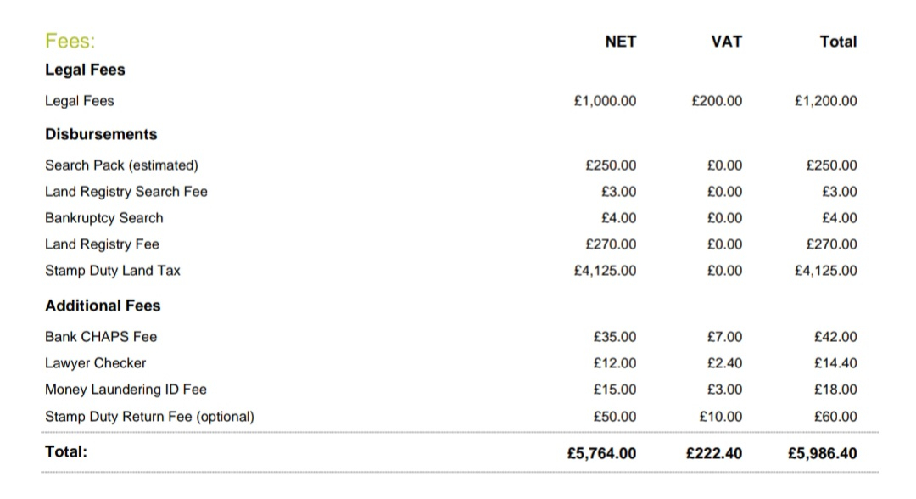Click the bold Legal Fees section heading
The height and width of the screenshot is (499, 916).
click(86, 70)
